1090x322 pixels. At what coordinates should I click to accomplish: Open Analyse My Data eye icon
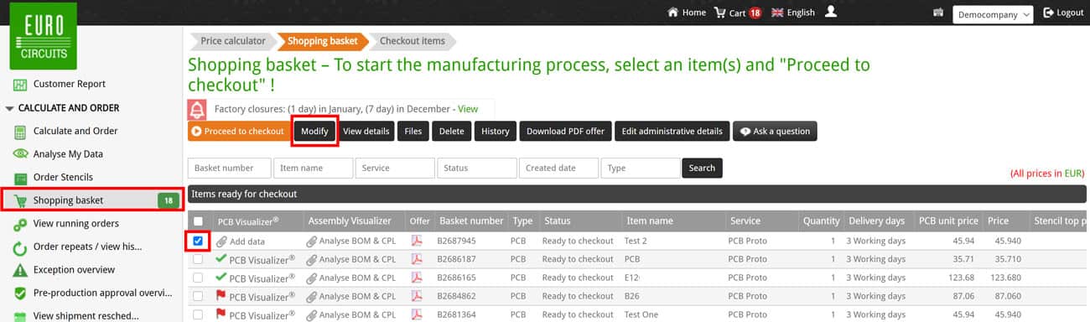21,153
